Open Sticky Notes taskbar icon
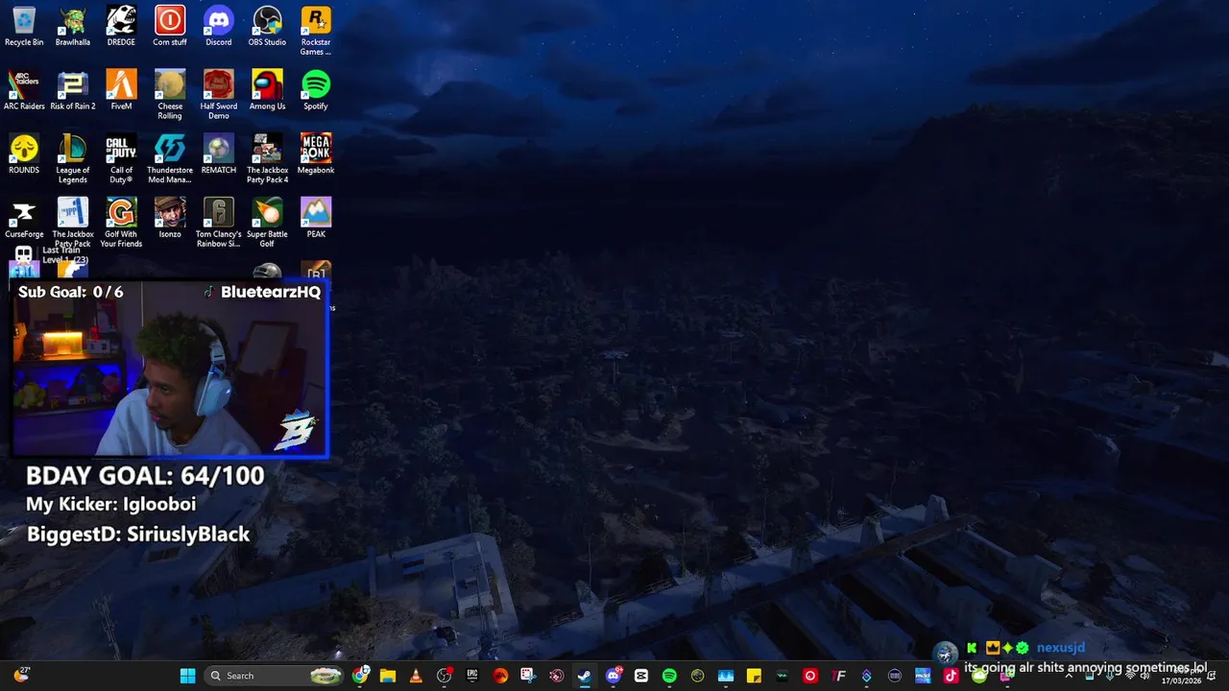1229x691 pixels. [754, 676]
